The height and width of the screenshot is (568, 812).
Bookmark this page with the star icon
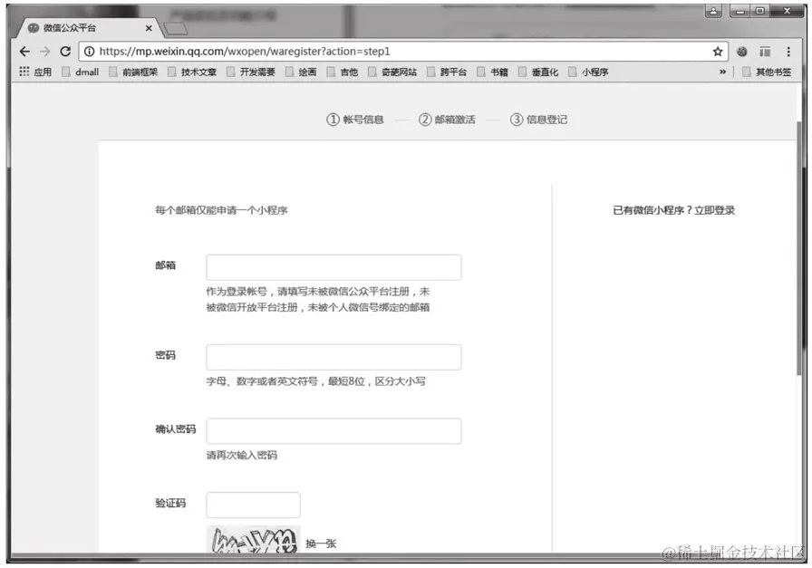click(x=716, y=52)
